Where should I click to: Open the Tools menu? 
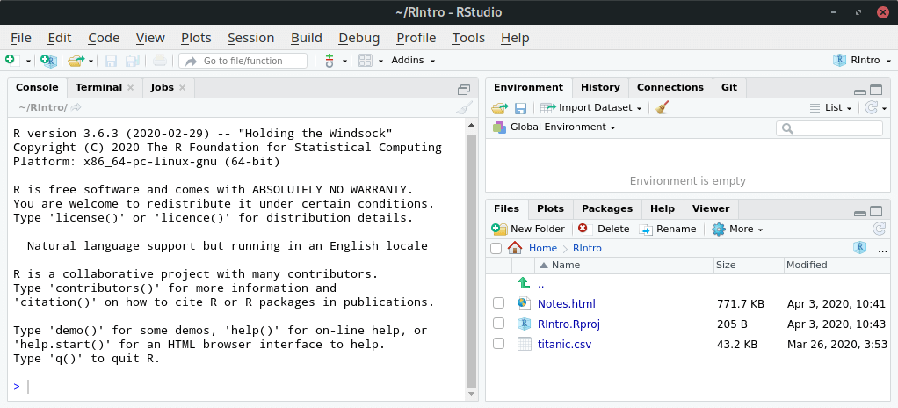point(468,38)
